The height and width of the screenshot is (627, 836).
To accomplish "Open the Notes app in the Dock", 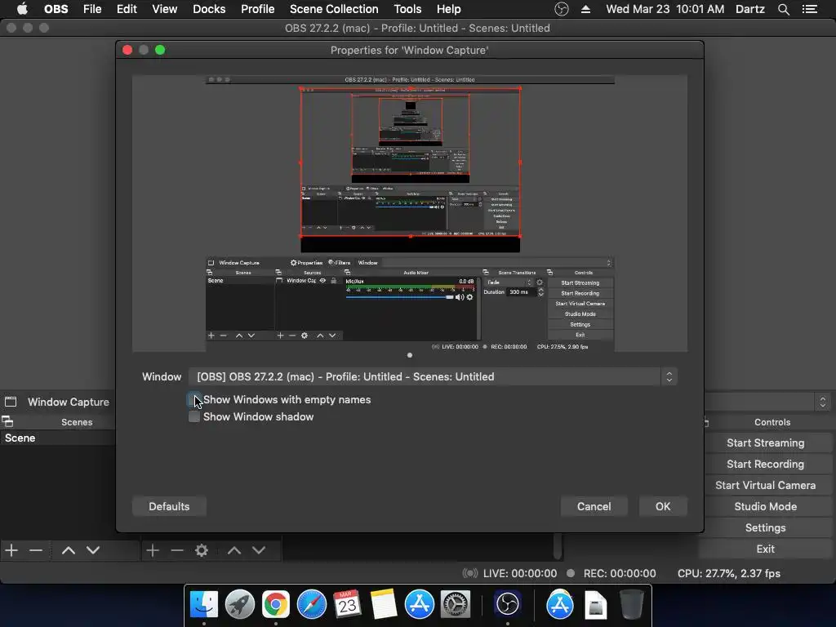I will 384,604.
